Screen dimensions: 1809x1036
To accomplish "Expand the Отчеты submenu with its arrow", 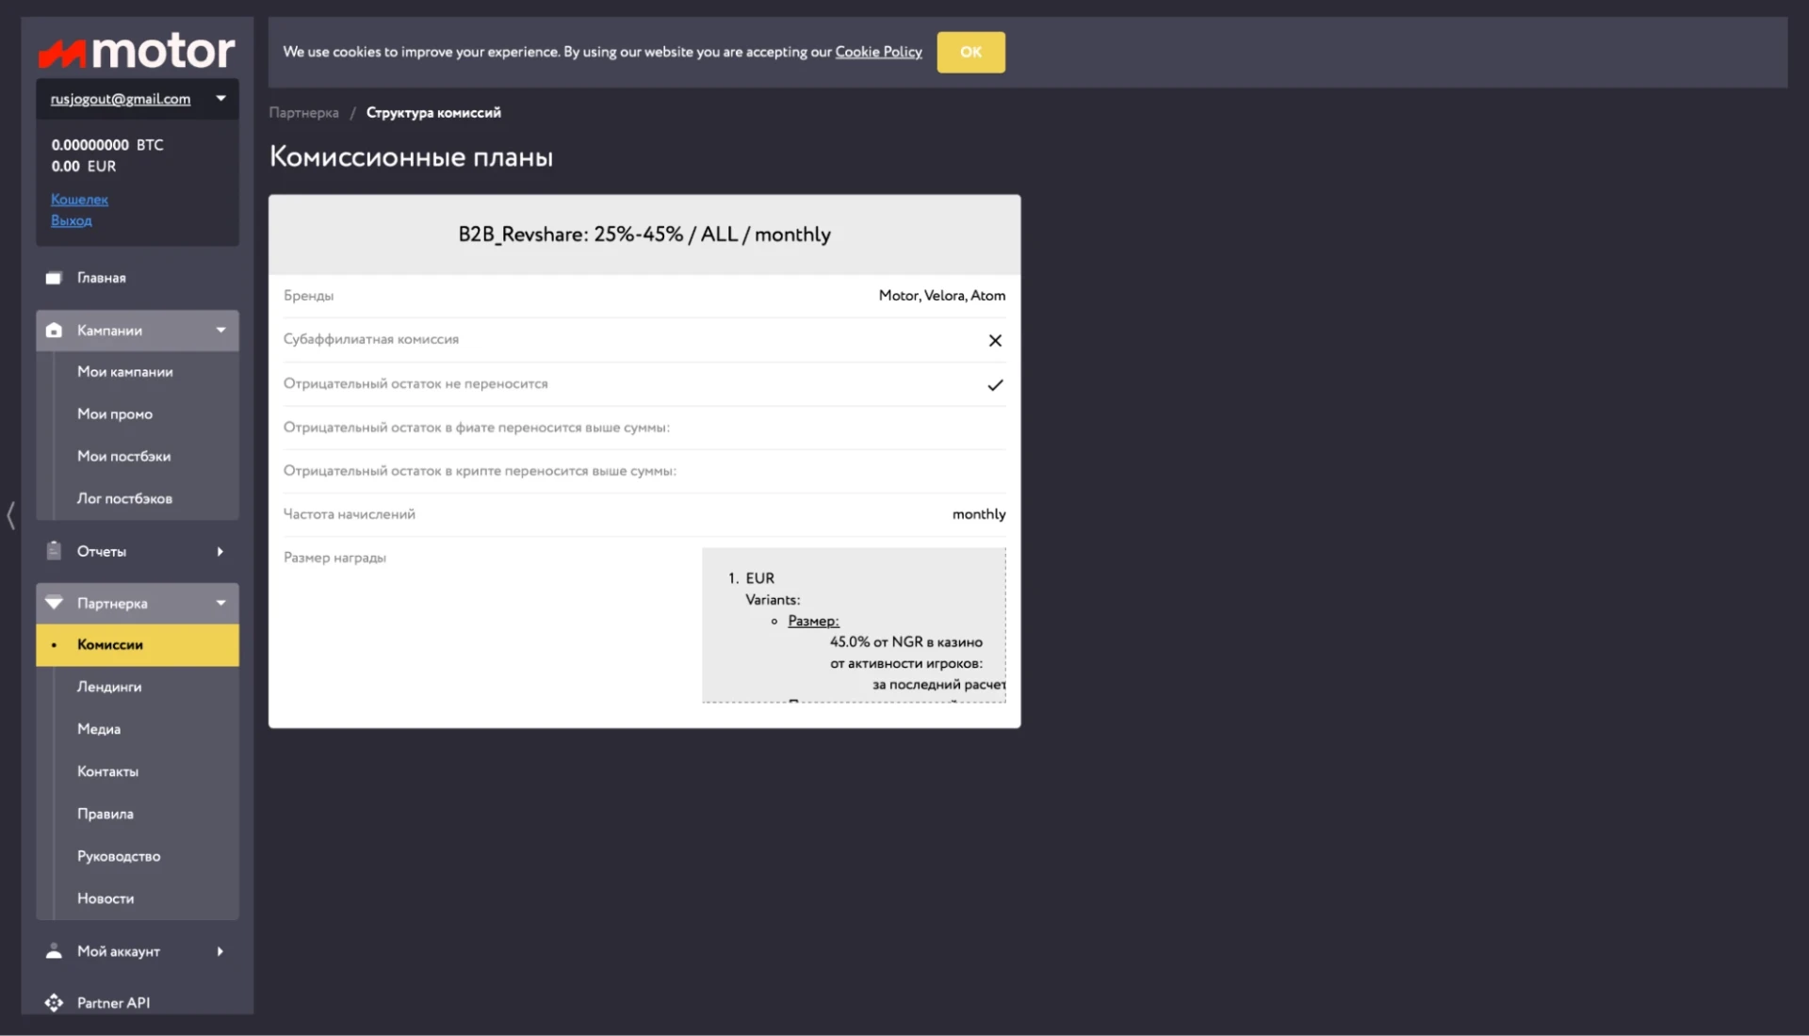I will pyautogui.click(x=220, y=551).
